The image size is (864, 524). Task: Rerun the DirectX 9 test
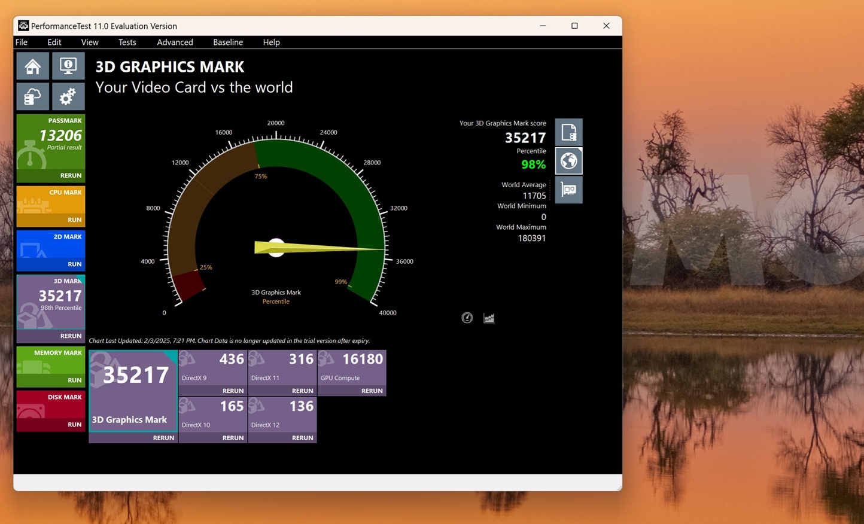pyautogui.click(x=233, y=391)
